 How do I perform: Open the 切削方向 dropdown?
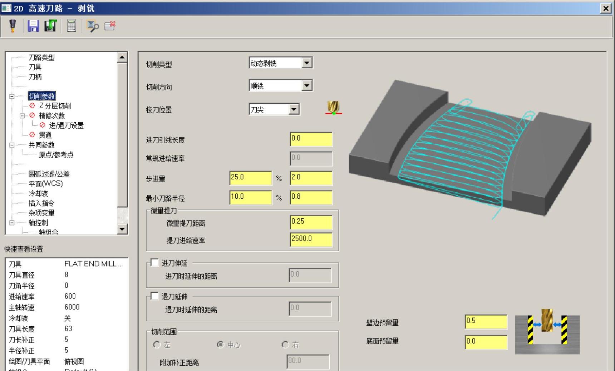(307, 85)
